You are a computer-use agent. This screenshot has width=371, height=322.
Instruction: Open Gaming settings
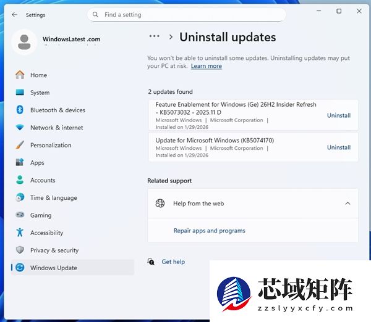(x=72, y=215)
